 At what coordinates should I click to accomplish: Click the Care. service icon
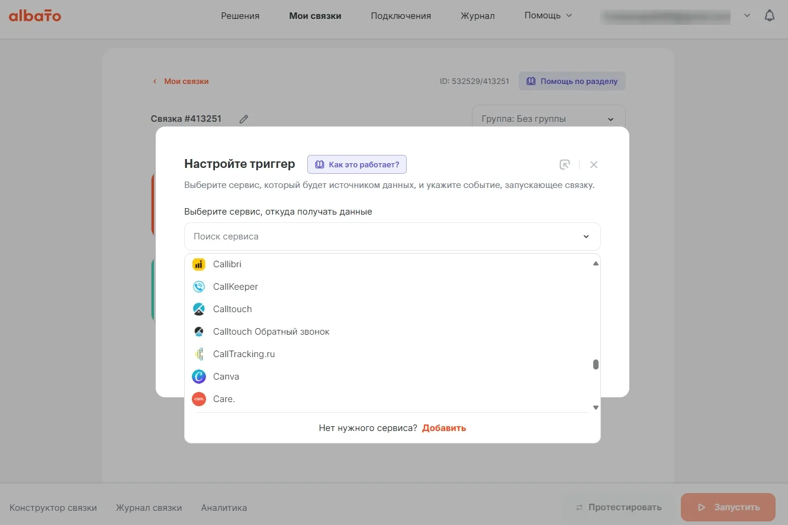coord(199,399)
